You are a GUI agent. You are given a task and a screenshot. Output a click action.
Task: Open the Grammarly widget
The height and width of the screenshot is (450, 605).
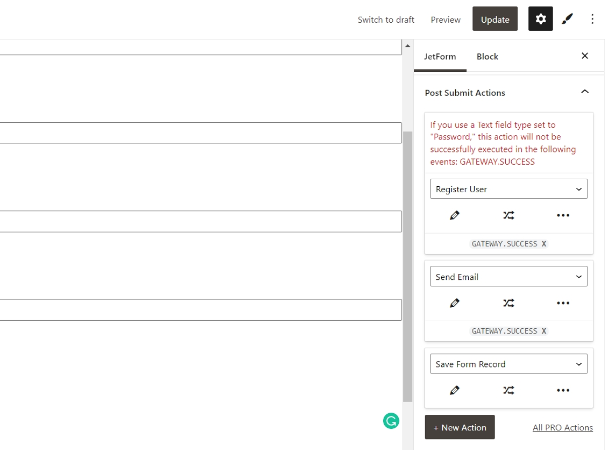click(391, 421)
